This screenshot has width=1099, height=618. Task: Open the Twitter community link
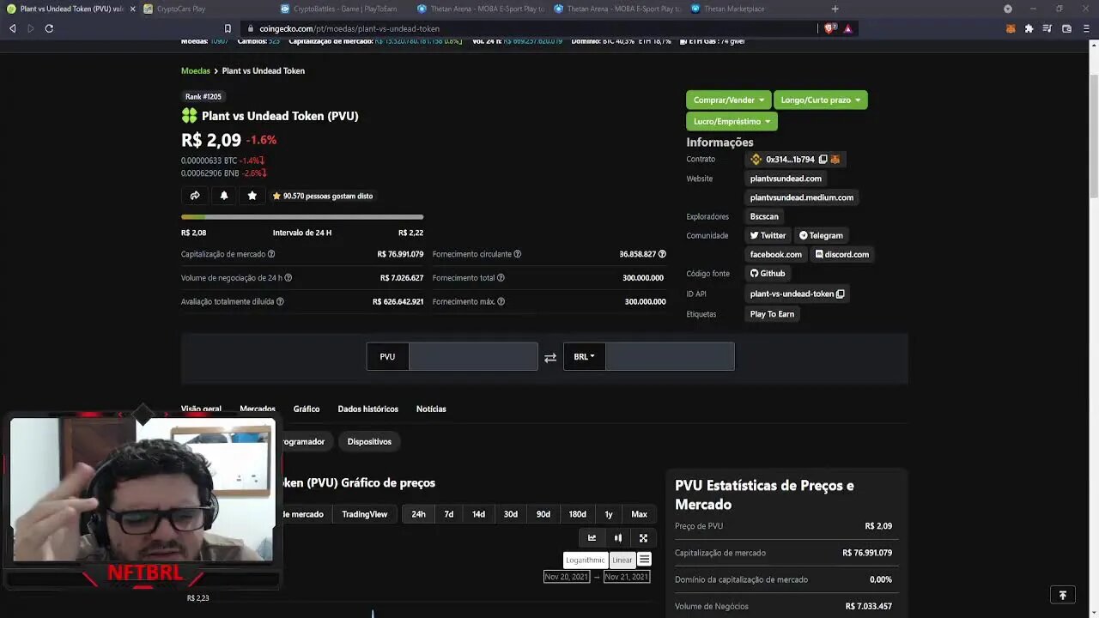tap(768, 235)
